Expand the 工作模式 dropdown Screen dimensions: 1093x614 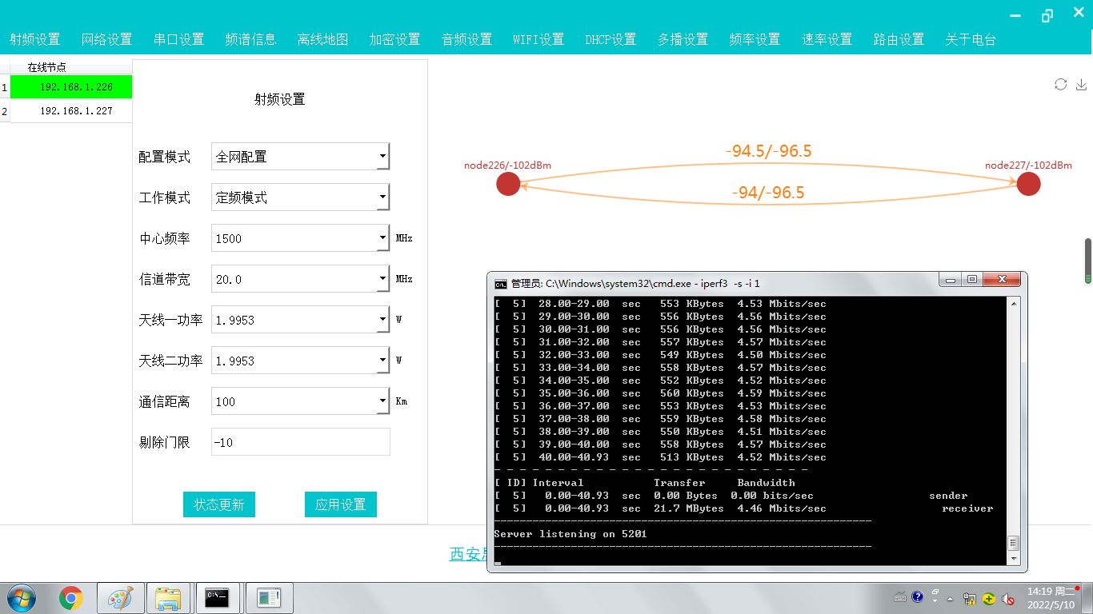coord(383,197)
